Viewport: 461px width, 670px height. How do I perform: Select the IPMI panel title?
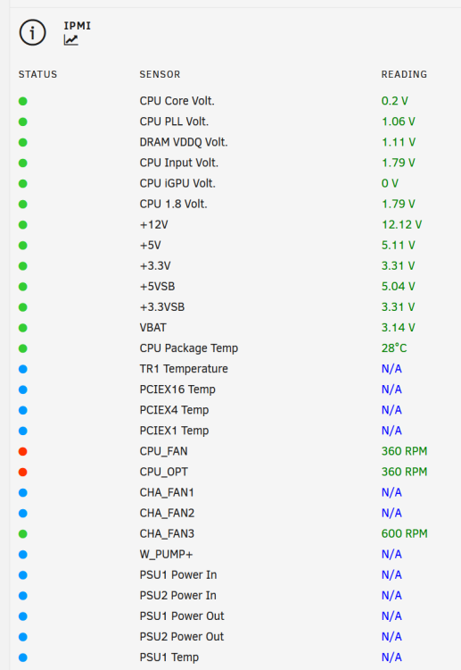coord(78,26)
